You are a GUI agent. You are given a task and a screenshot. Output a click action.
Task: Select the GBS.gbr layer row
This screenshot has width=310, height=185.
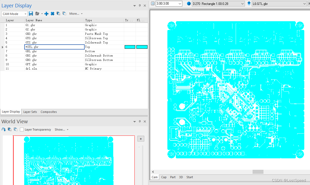coord(74,55)
